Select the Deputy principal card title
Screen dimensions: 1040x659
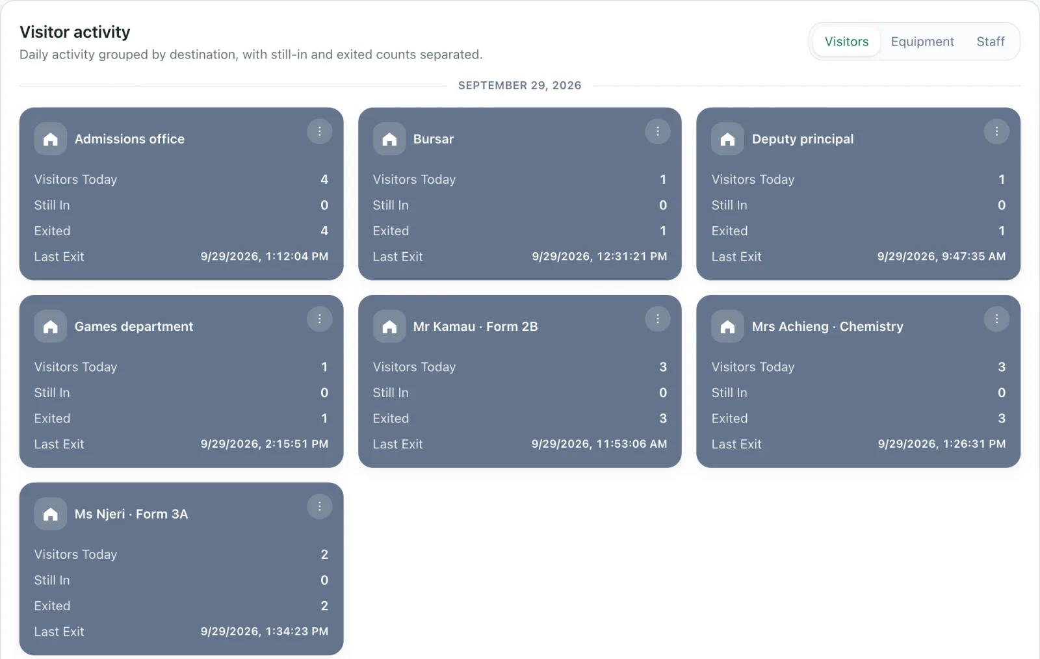pyautogui.click(x=803, y=139)
